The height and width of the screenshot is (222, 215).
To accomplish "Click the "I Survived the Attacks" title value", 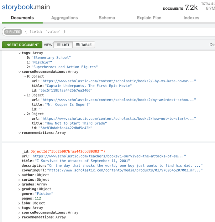I will (82, 161).
